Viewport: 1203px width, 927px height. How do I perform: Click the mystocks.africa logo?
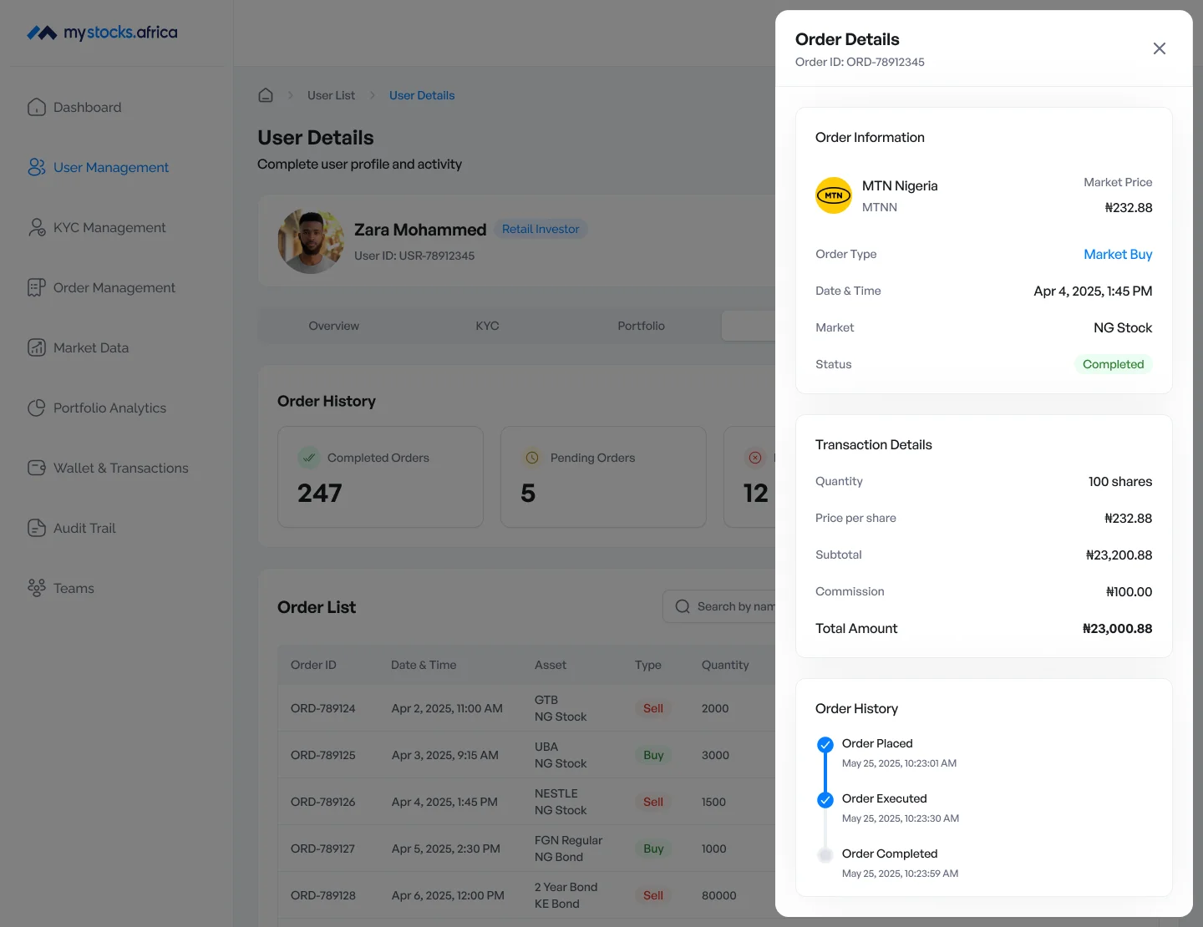click(102, 33)
